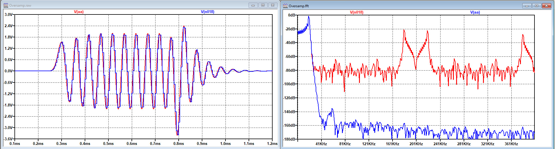
Task: Maximize the Oversamp.raw window
Action: 263,5
